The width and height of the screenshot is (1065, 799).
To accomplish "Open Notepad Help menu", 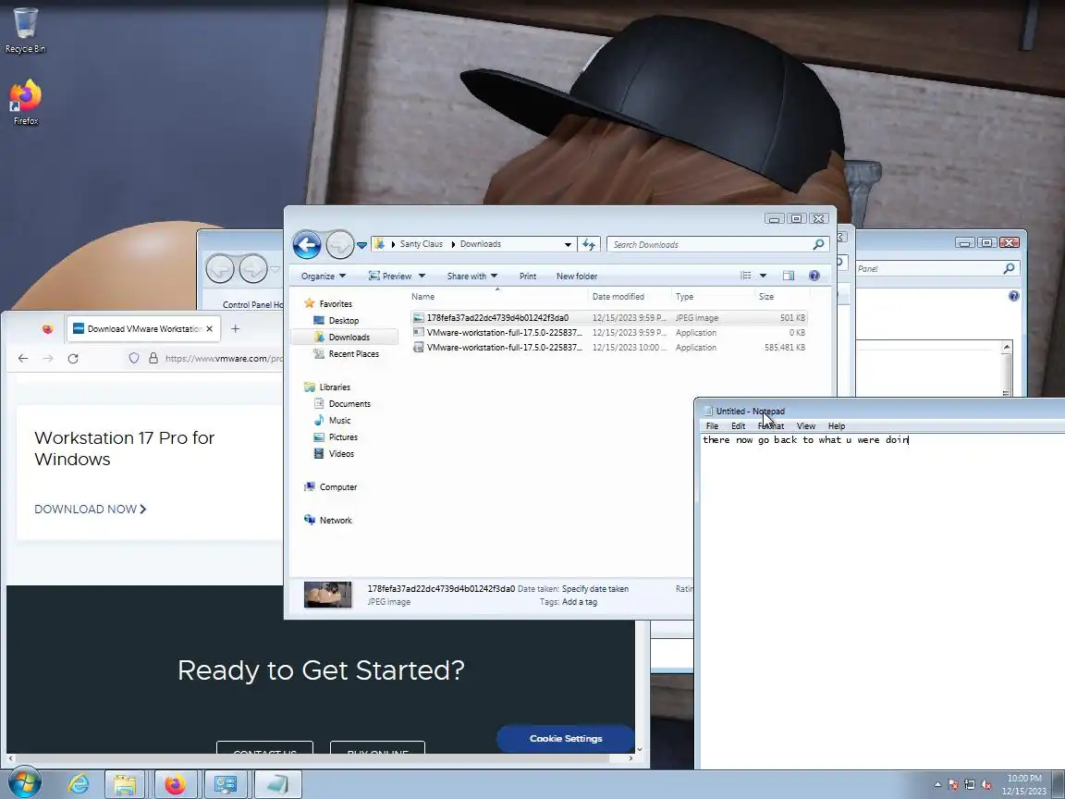I will tap(836, 426).
